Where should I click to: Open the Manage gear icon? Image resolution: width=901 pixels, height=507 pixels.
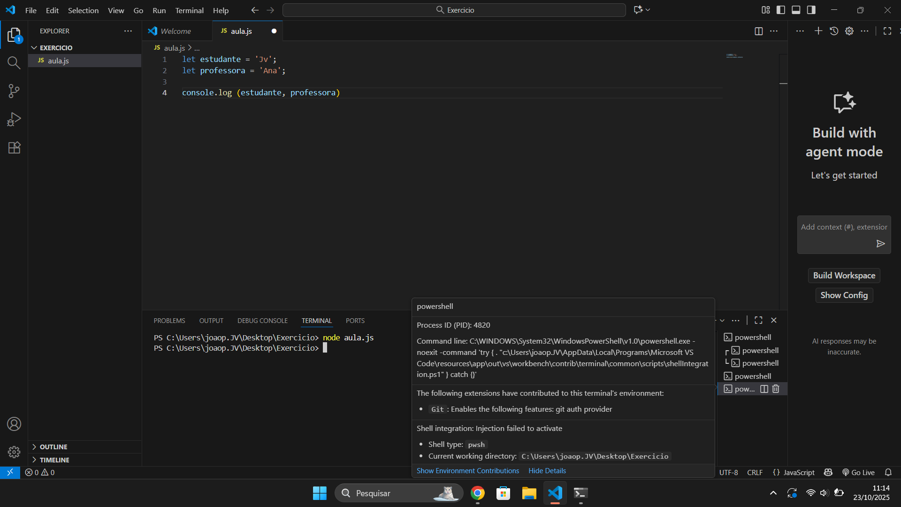pyautogui.click(x=14, y=452)
